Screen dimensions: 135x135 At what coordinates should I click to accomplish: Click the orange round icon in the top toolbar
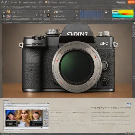pyautogui.click(x=46, y=2)
